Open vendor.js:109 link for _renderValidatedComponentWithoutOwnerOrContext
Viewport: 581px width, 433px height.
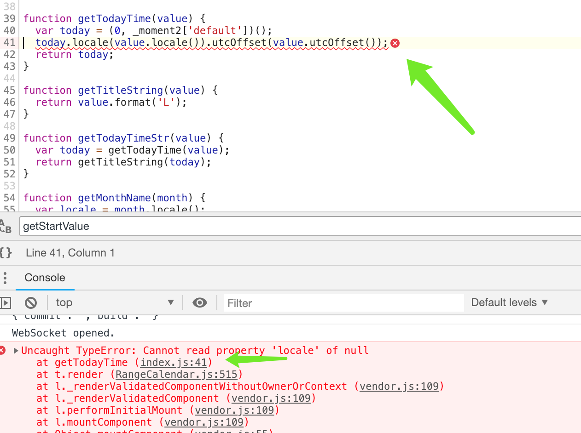pyautogui.click(x=399, y=386)
